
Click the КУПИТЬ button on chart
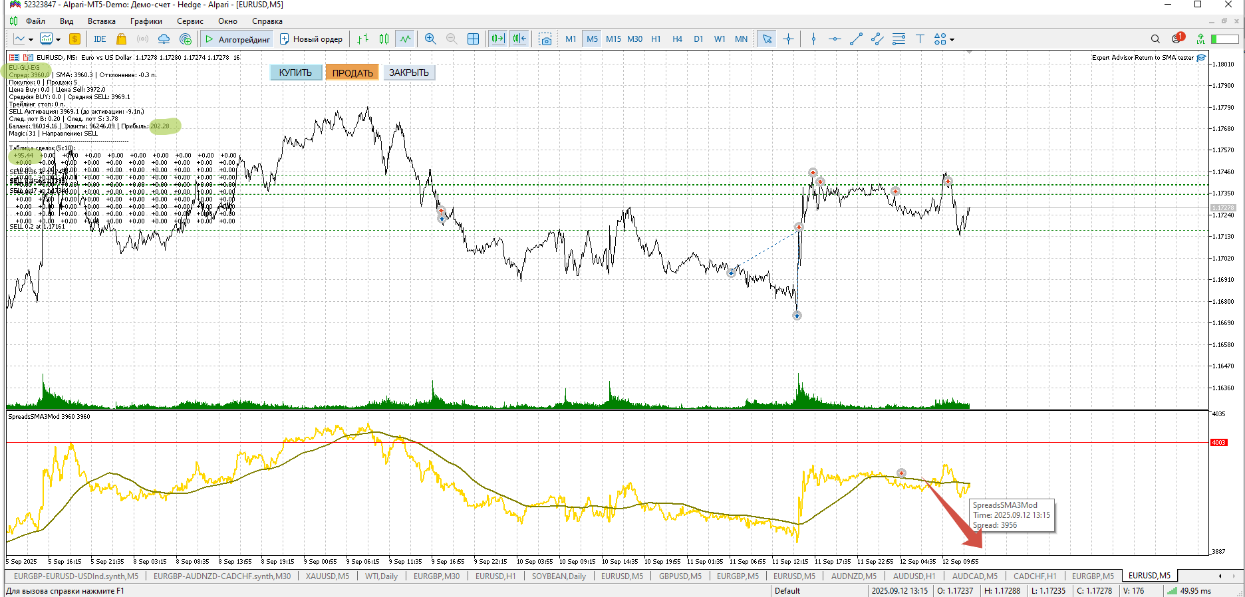tap(295, 72)
